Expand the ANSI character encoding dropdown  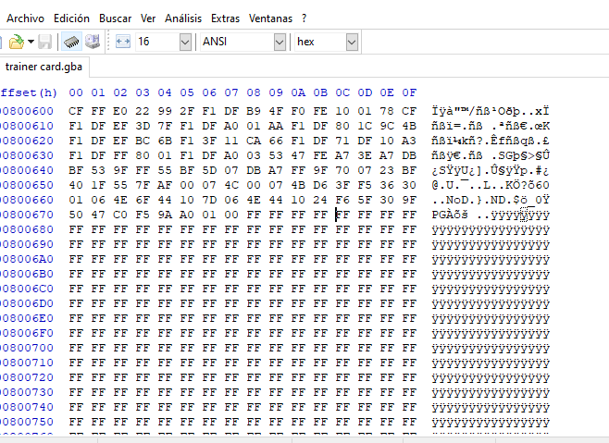click(279, 42)
